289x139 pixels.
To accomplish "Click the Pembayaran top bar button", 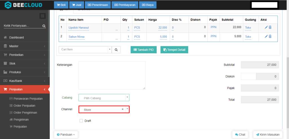I will 125,5.
